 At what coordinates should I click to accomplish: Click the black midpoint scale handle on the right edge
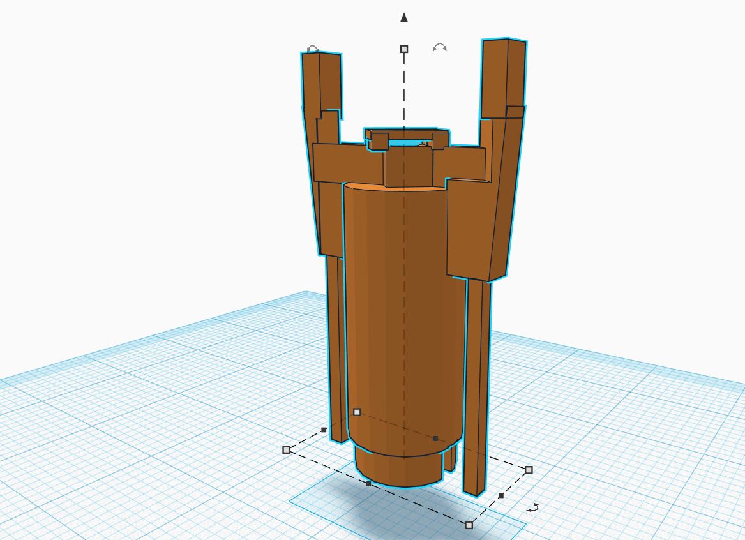(x=501, y=495)
